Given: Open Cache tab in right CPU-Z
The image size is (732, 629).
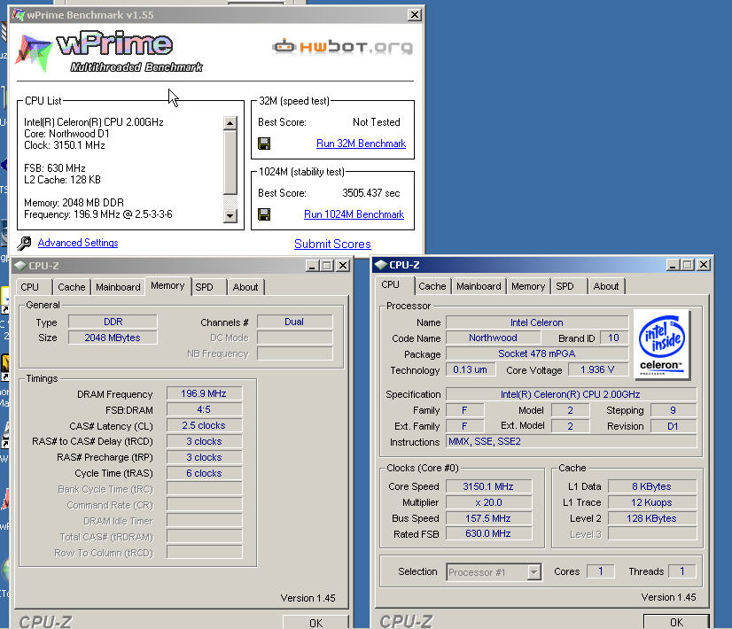Looking at the screenshot, I should coord(432,286).
